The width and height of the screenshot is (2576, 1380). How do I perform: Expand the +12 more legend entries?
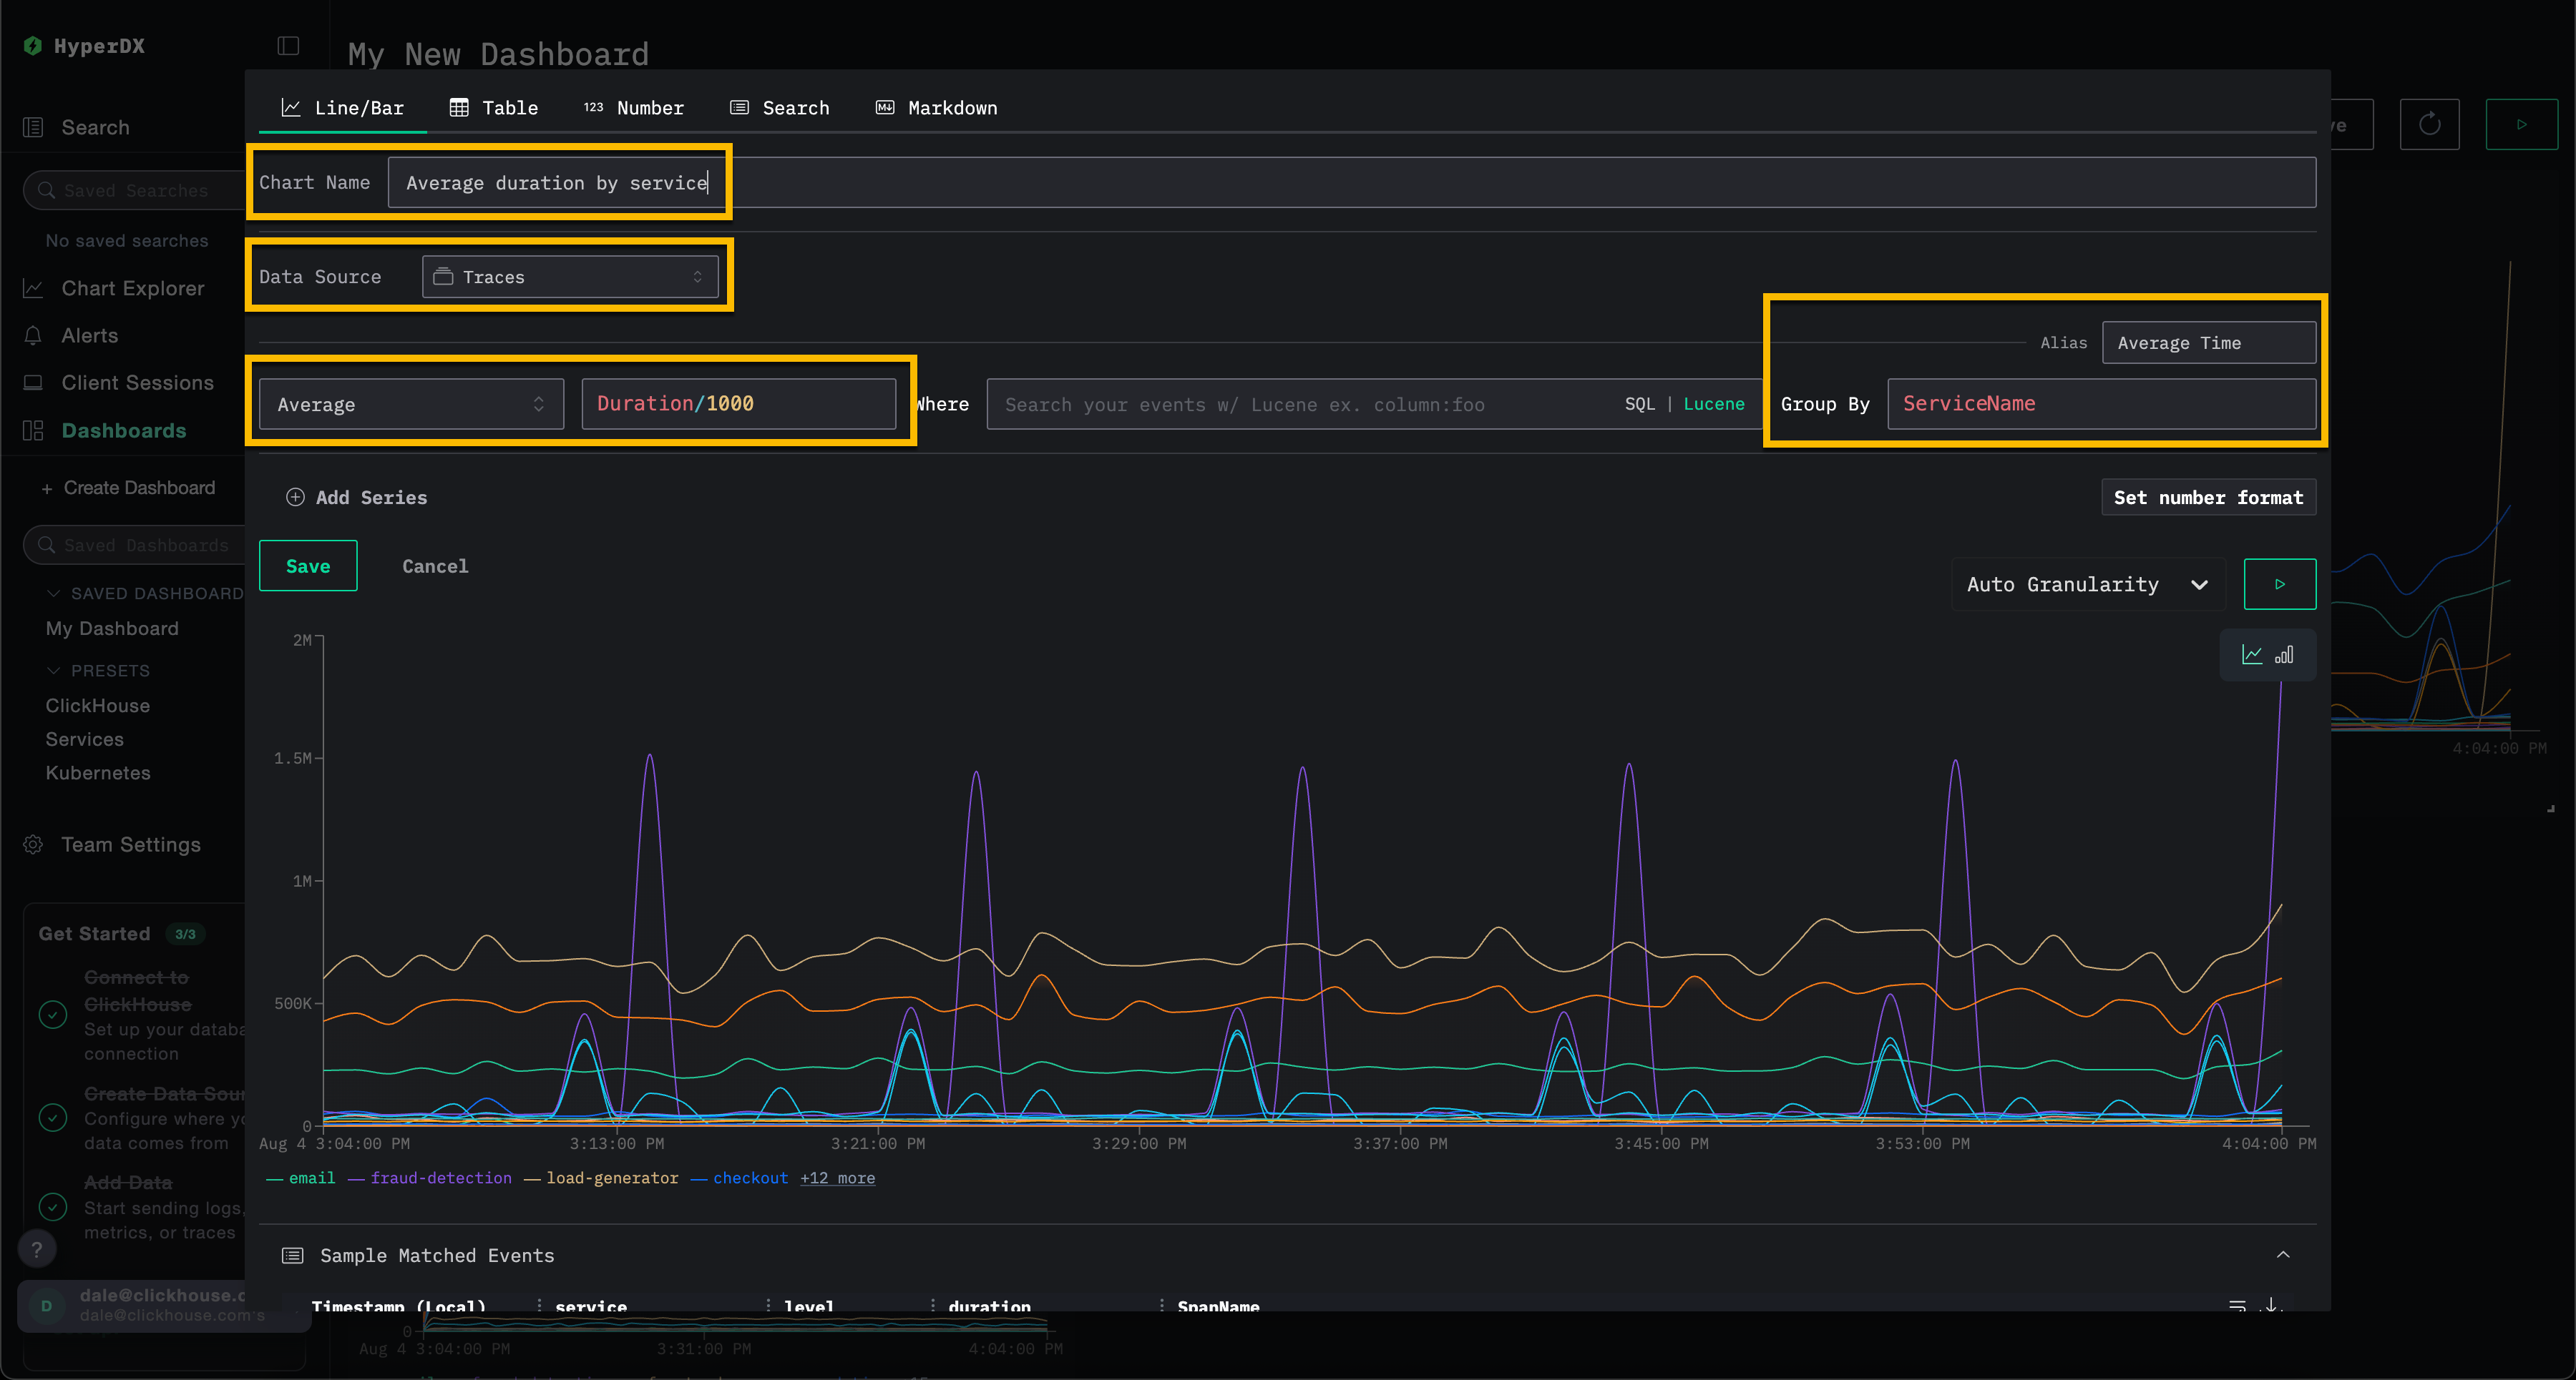[837, 1178]
